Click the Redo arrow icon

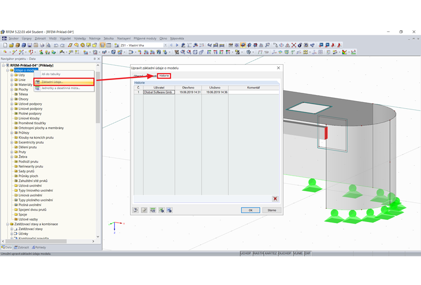coord(62,45)
